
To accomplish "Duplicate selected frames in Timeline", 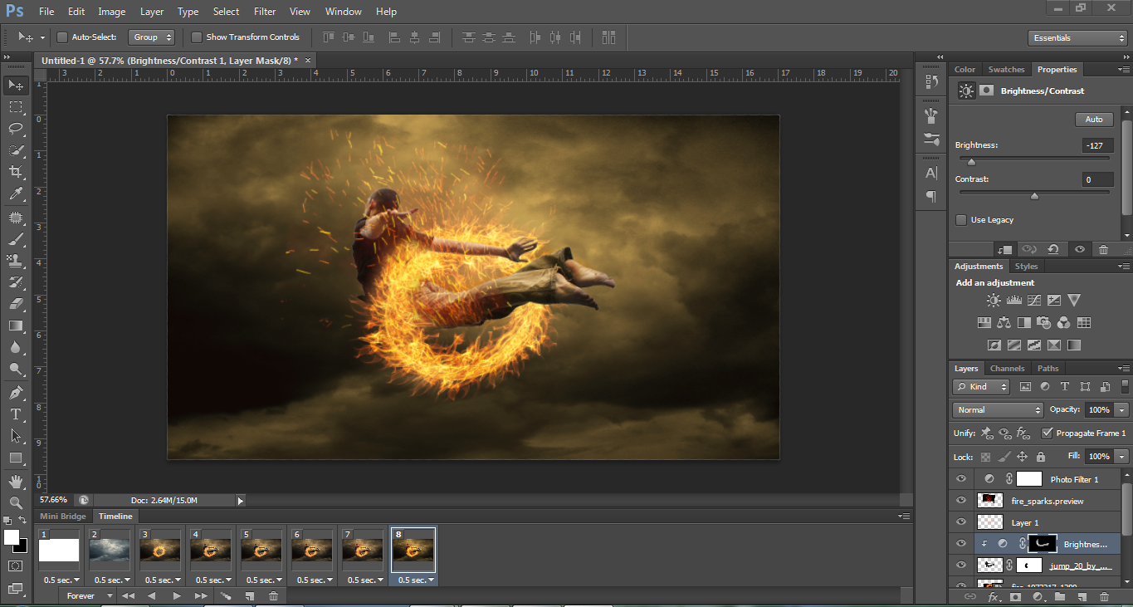I will (250, 596).
